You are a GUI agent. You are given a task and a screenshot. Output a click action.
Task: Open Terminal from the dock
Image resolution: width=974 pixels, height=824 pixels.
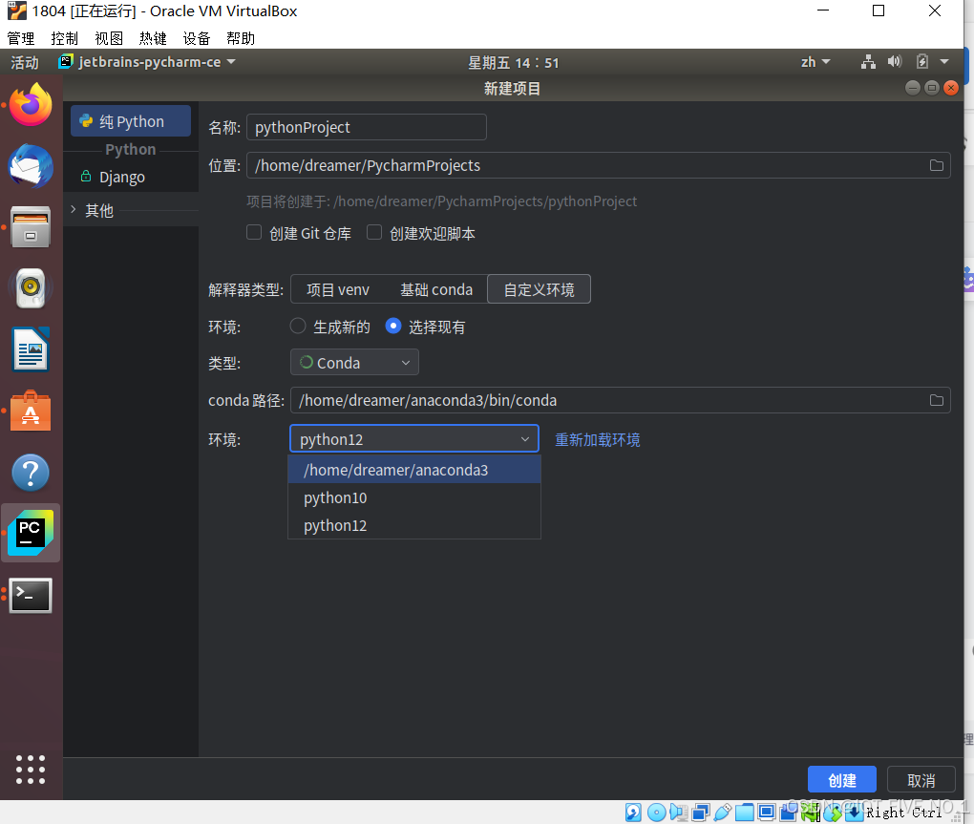(x=31, y=596)
